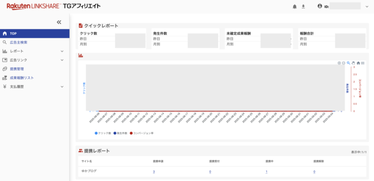The height and width of the screenshot is (181, 374).
Task: Click the Rakuten LinkShare logo
Action: coord(53,6)
